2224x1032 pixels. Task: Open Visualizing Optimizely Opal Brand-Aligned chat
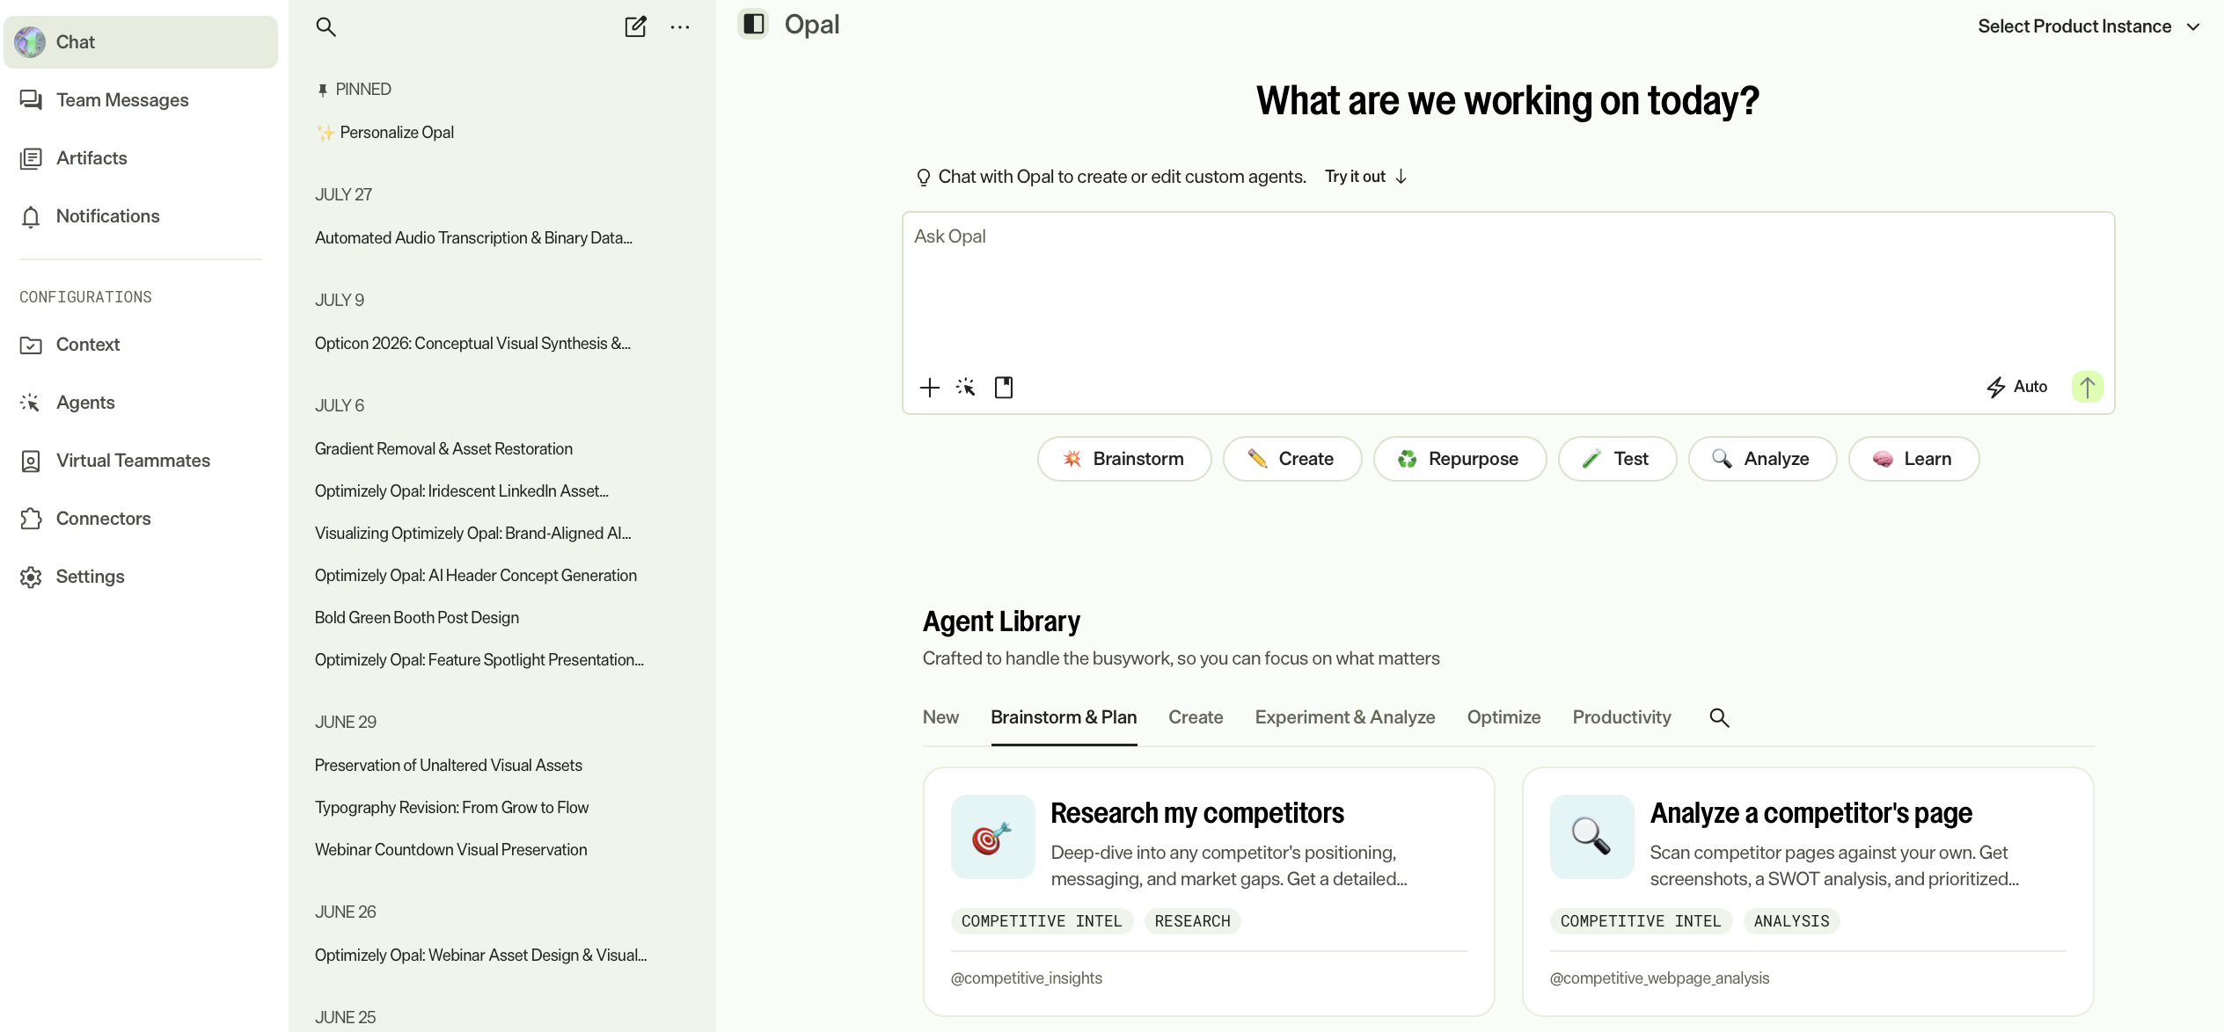tap(473, 534)
